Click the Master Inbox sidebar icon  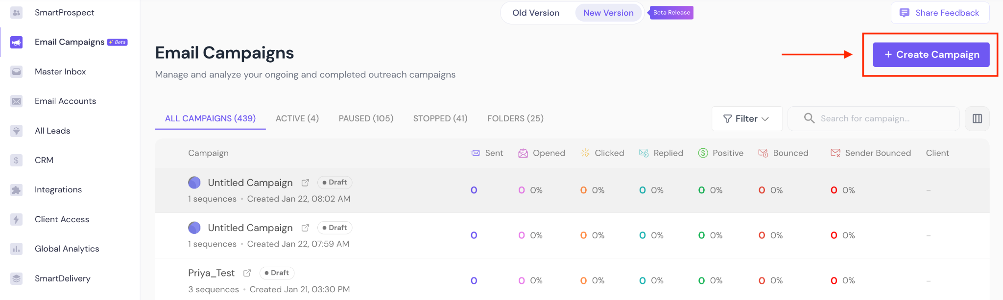[17, 72]
